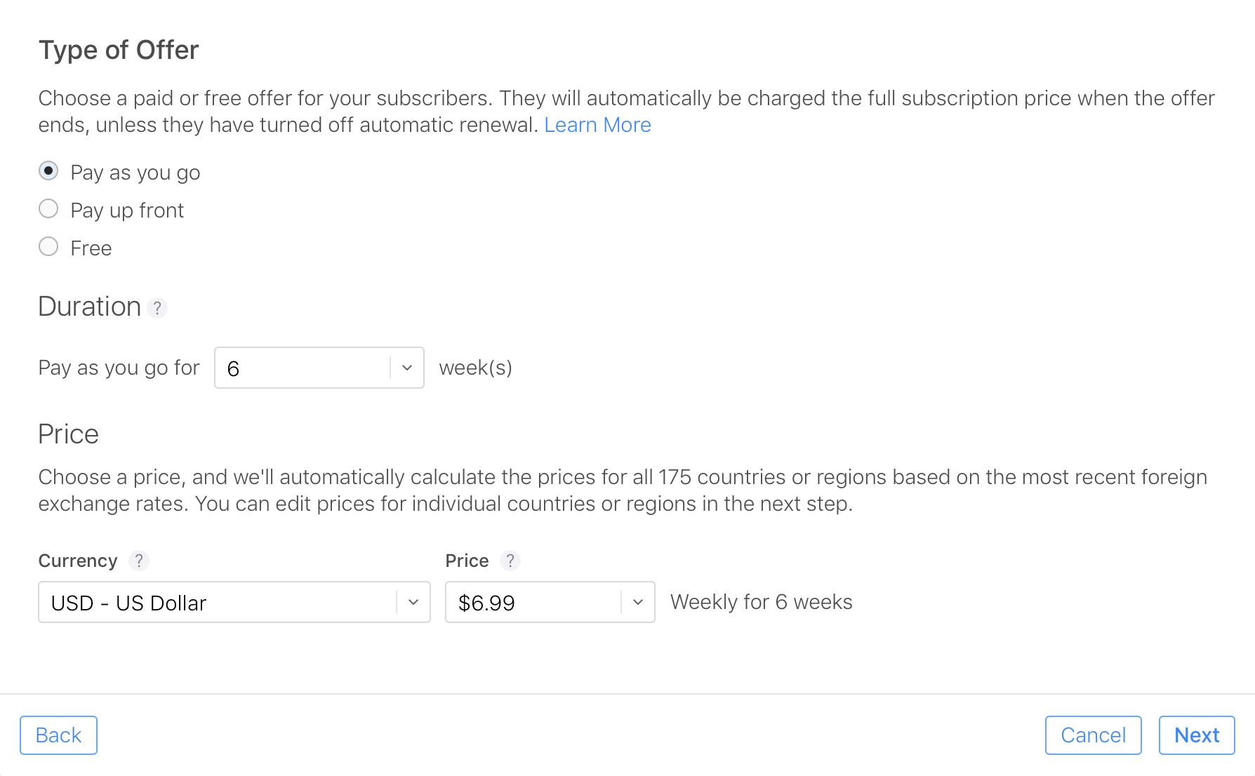Image resolution: width=1255 pixels, height=776 pixels.
Task: Click the Pay up front label text
Action: tap(127, 210)
